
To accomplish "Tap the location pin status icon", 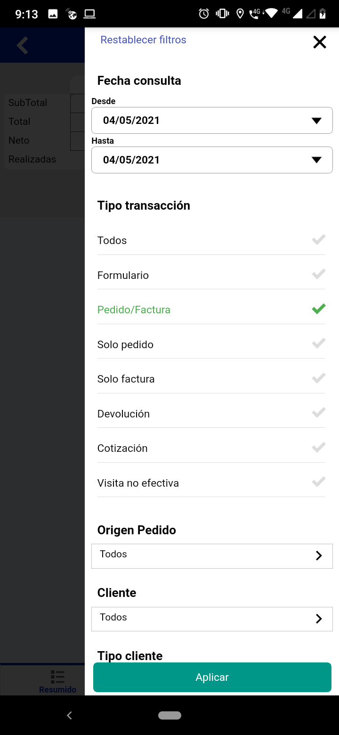I will click(240, 14).
